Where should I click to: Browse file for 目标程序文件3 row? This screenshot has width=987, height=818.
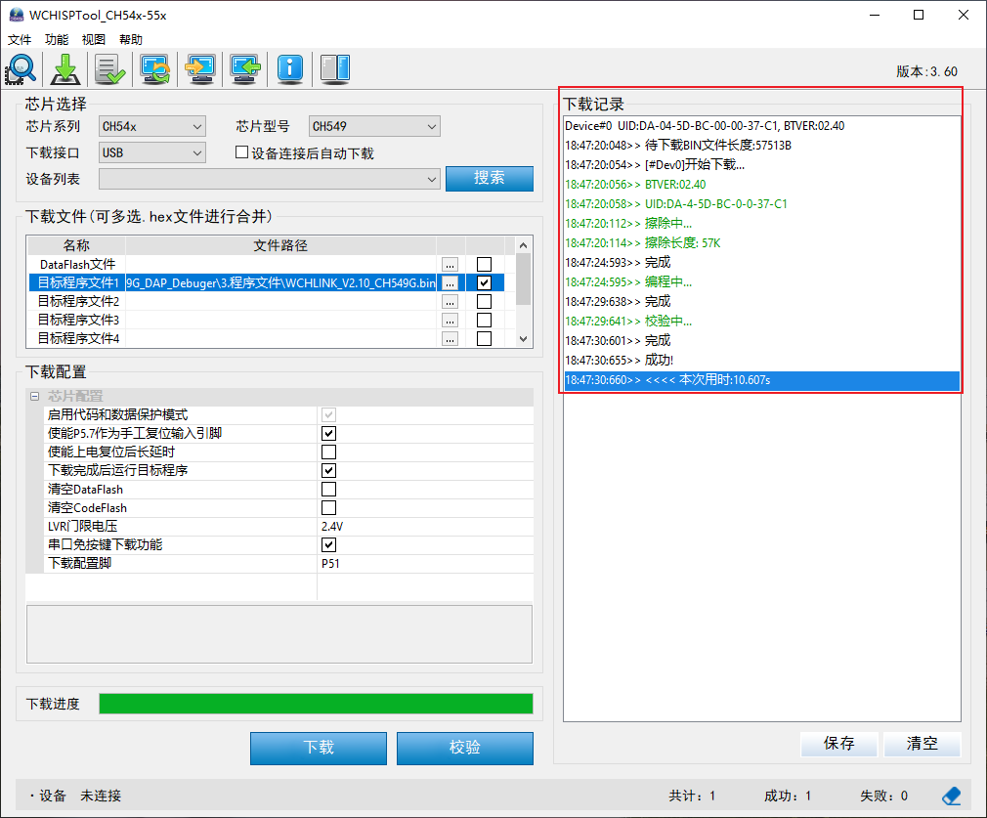click(x=450, y=321)
